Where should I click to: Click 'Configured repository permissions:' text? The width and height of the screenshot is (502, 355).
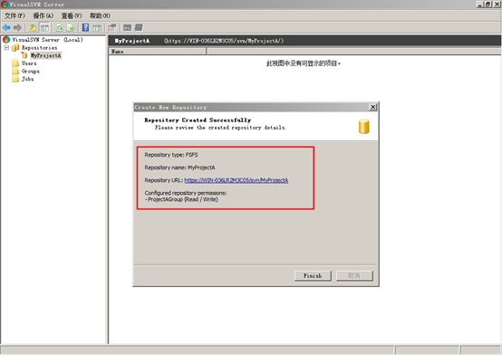point(186,193)
